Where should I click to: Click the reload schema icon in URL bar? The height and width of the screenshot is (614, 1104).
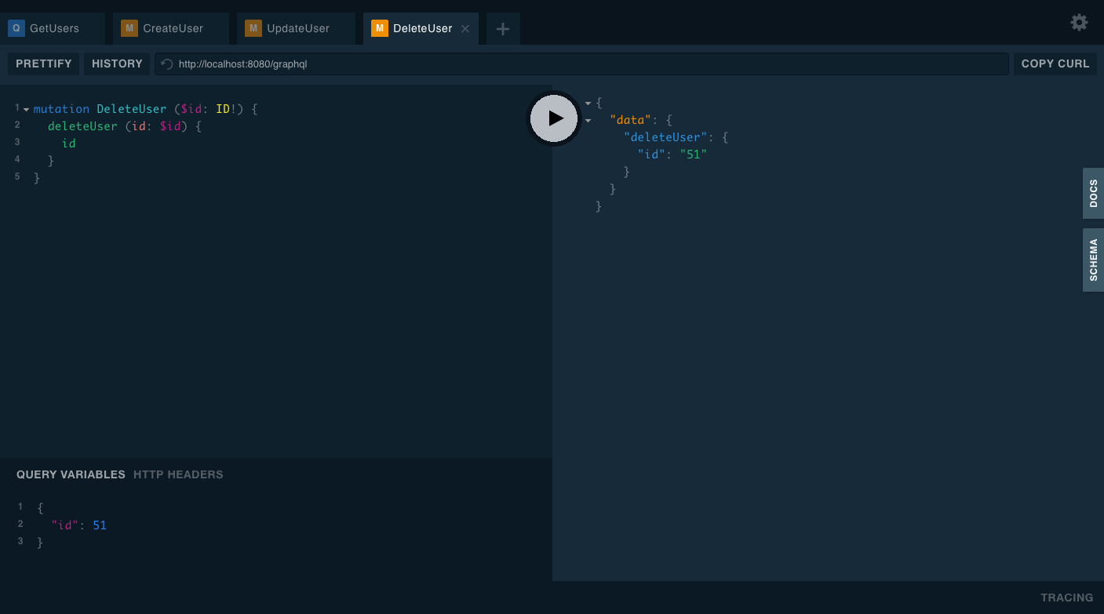tap(166, 64)
